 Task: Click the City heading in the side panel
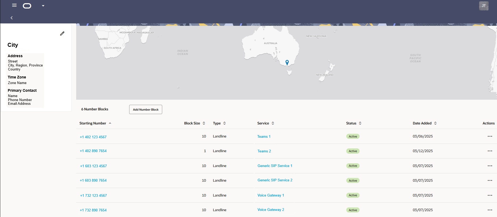[13, 45]
